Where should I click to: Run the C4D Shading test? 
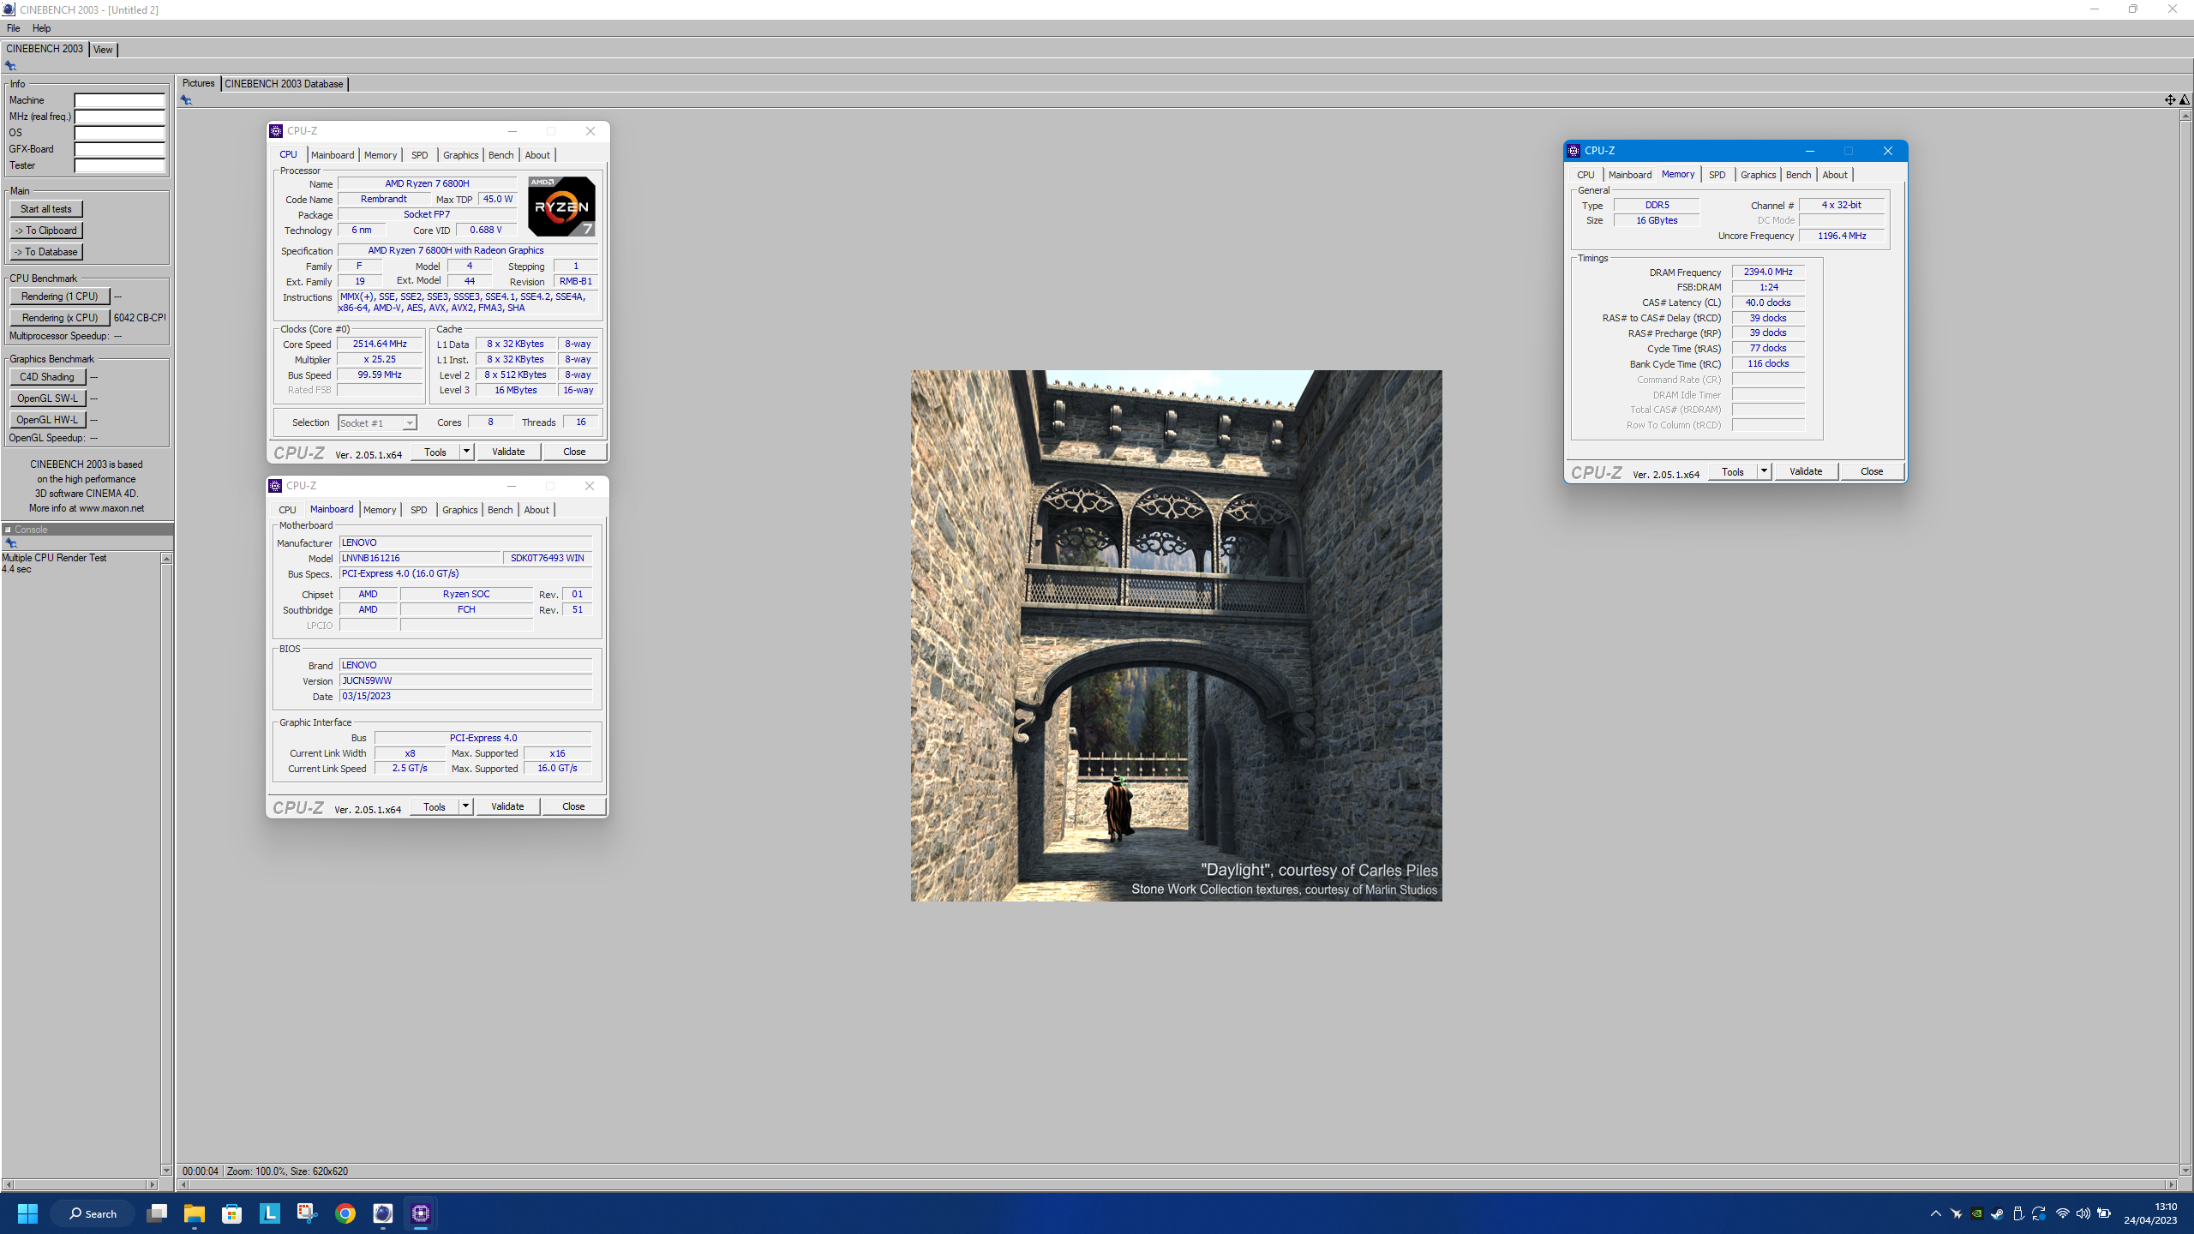(48, 377)
